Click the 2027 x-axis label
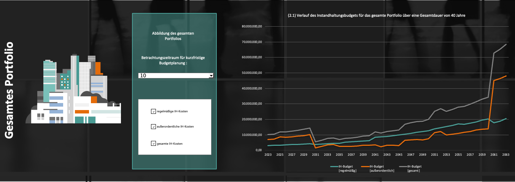The image size is (515, 182). (292, 155)
